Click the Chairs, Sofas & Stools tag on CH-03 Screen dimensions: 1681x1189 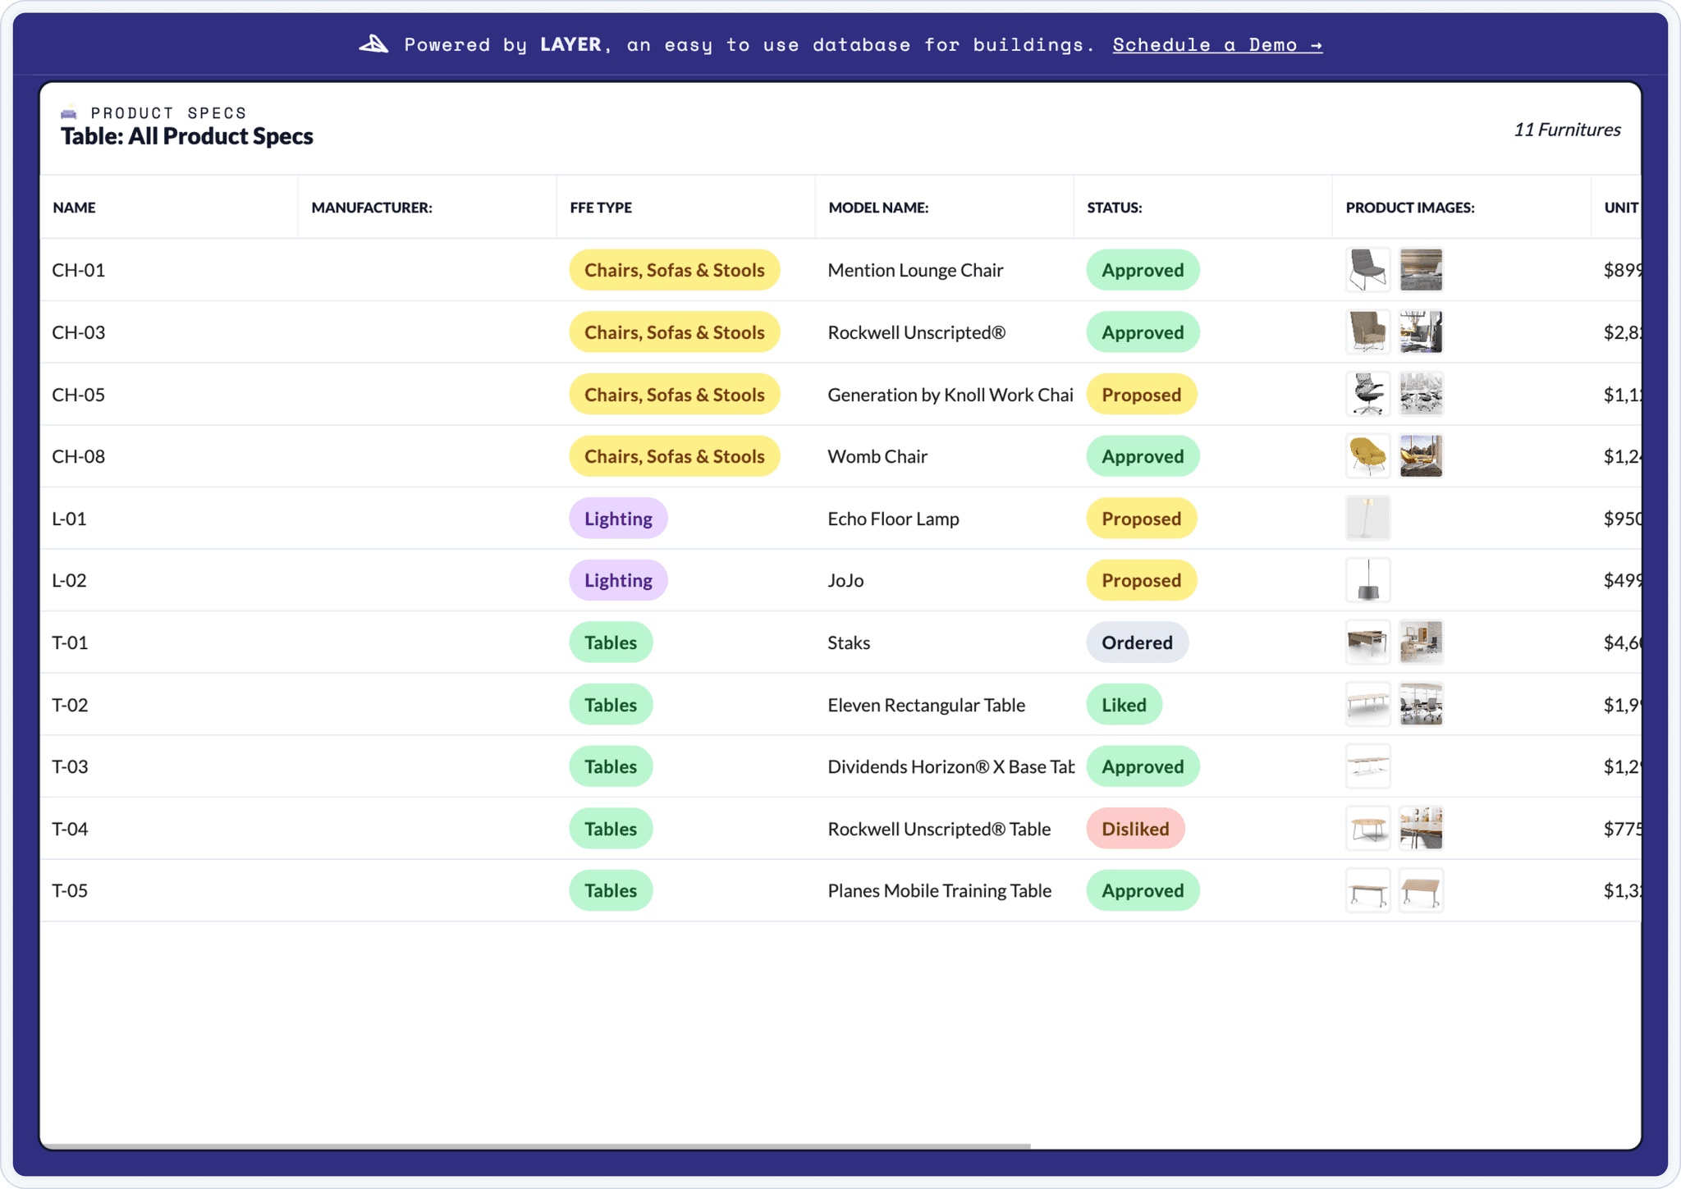click(x=673, y=332)
